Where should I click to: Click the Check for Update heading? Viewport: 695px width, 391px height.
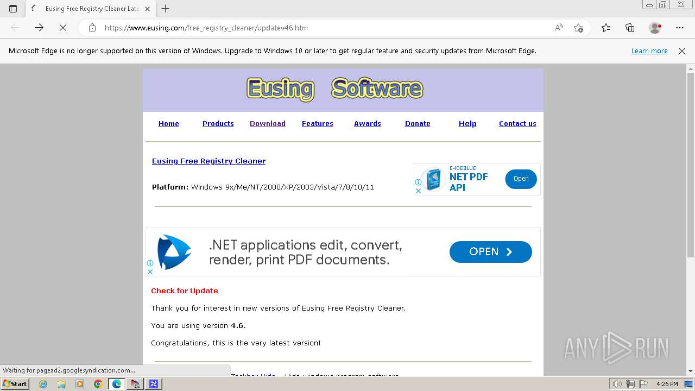(x=185, y=291)
